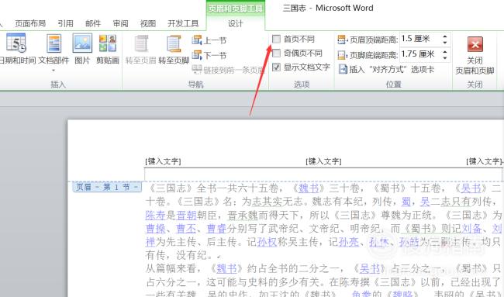Decrease footer bottom distance with down arrow
This screenshot has width=504, height=297.
tap(445, 57)
